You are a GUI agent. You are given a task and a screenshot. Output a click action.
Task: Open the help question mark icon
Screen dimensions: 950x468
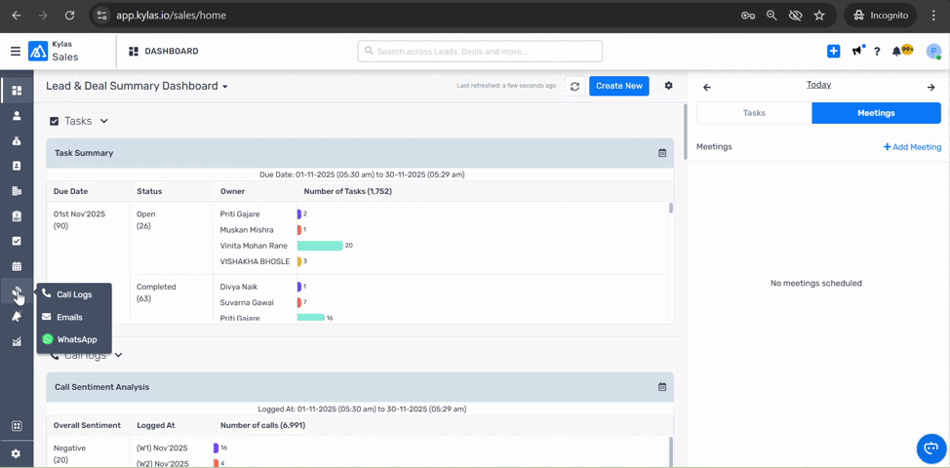point(877,52)
